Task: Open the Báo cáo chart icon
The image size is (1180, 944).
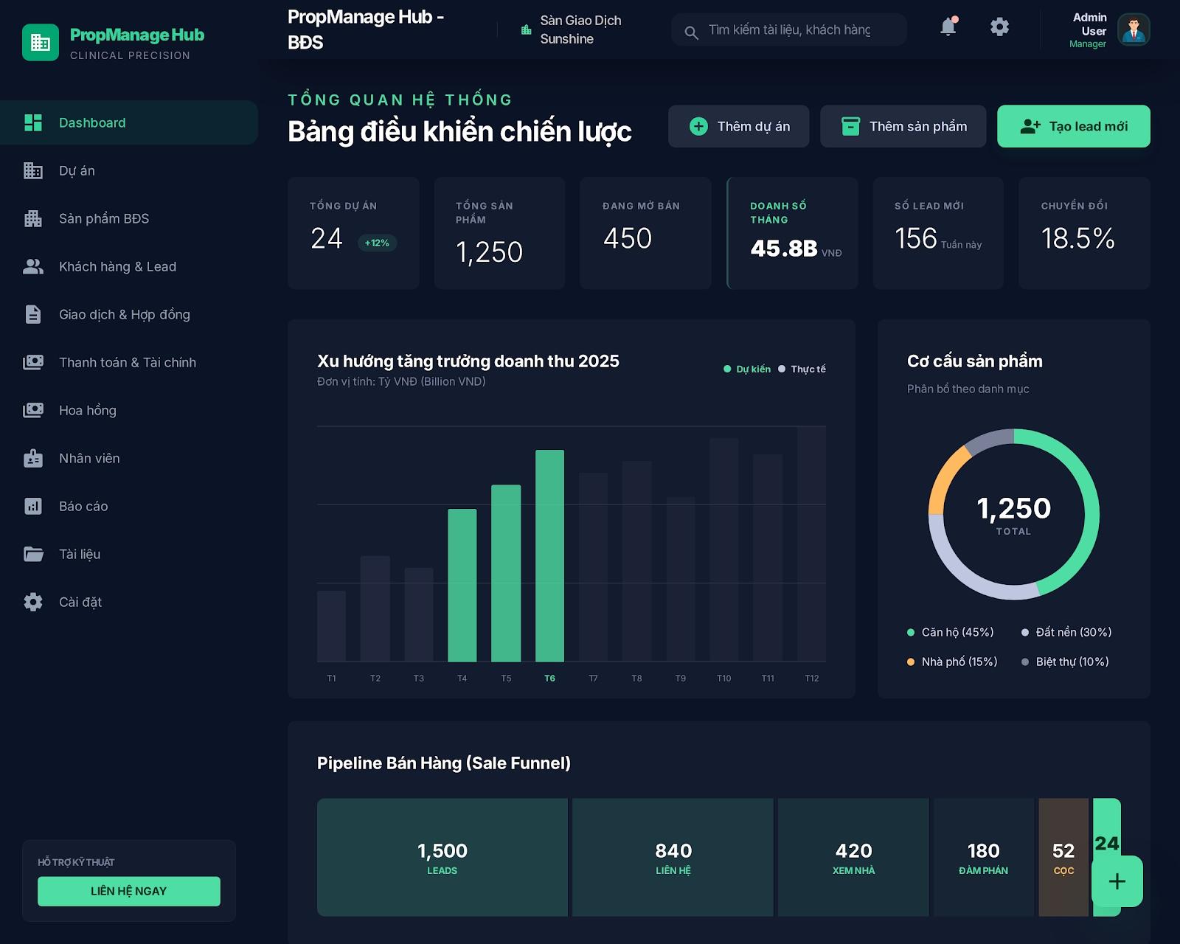Action: (32, 506)
